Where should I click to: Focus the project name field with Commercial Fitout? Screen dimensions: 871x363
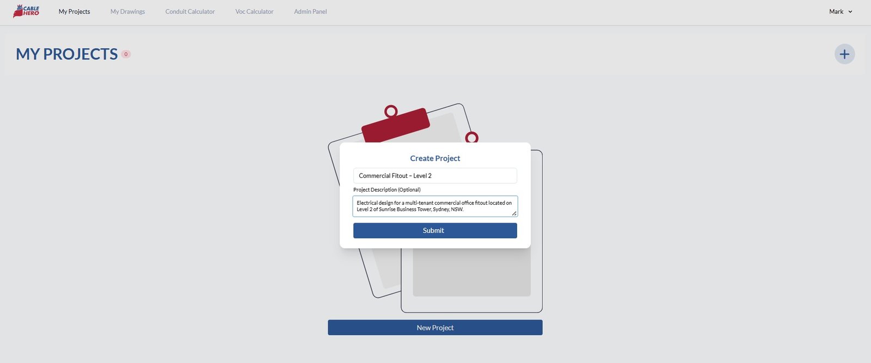(x=435, y=176)
